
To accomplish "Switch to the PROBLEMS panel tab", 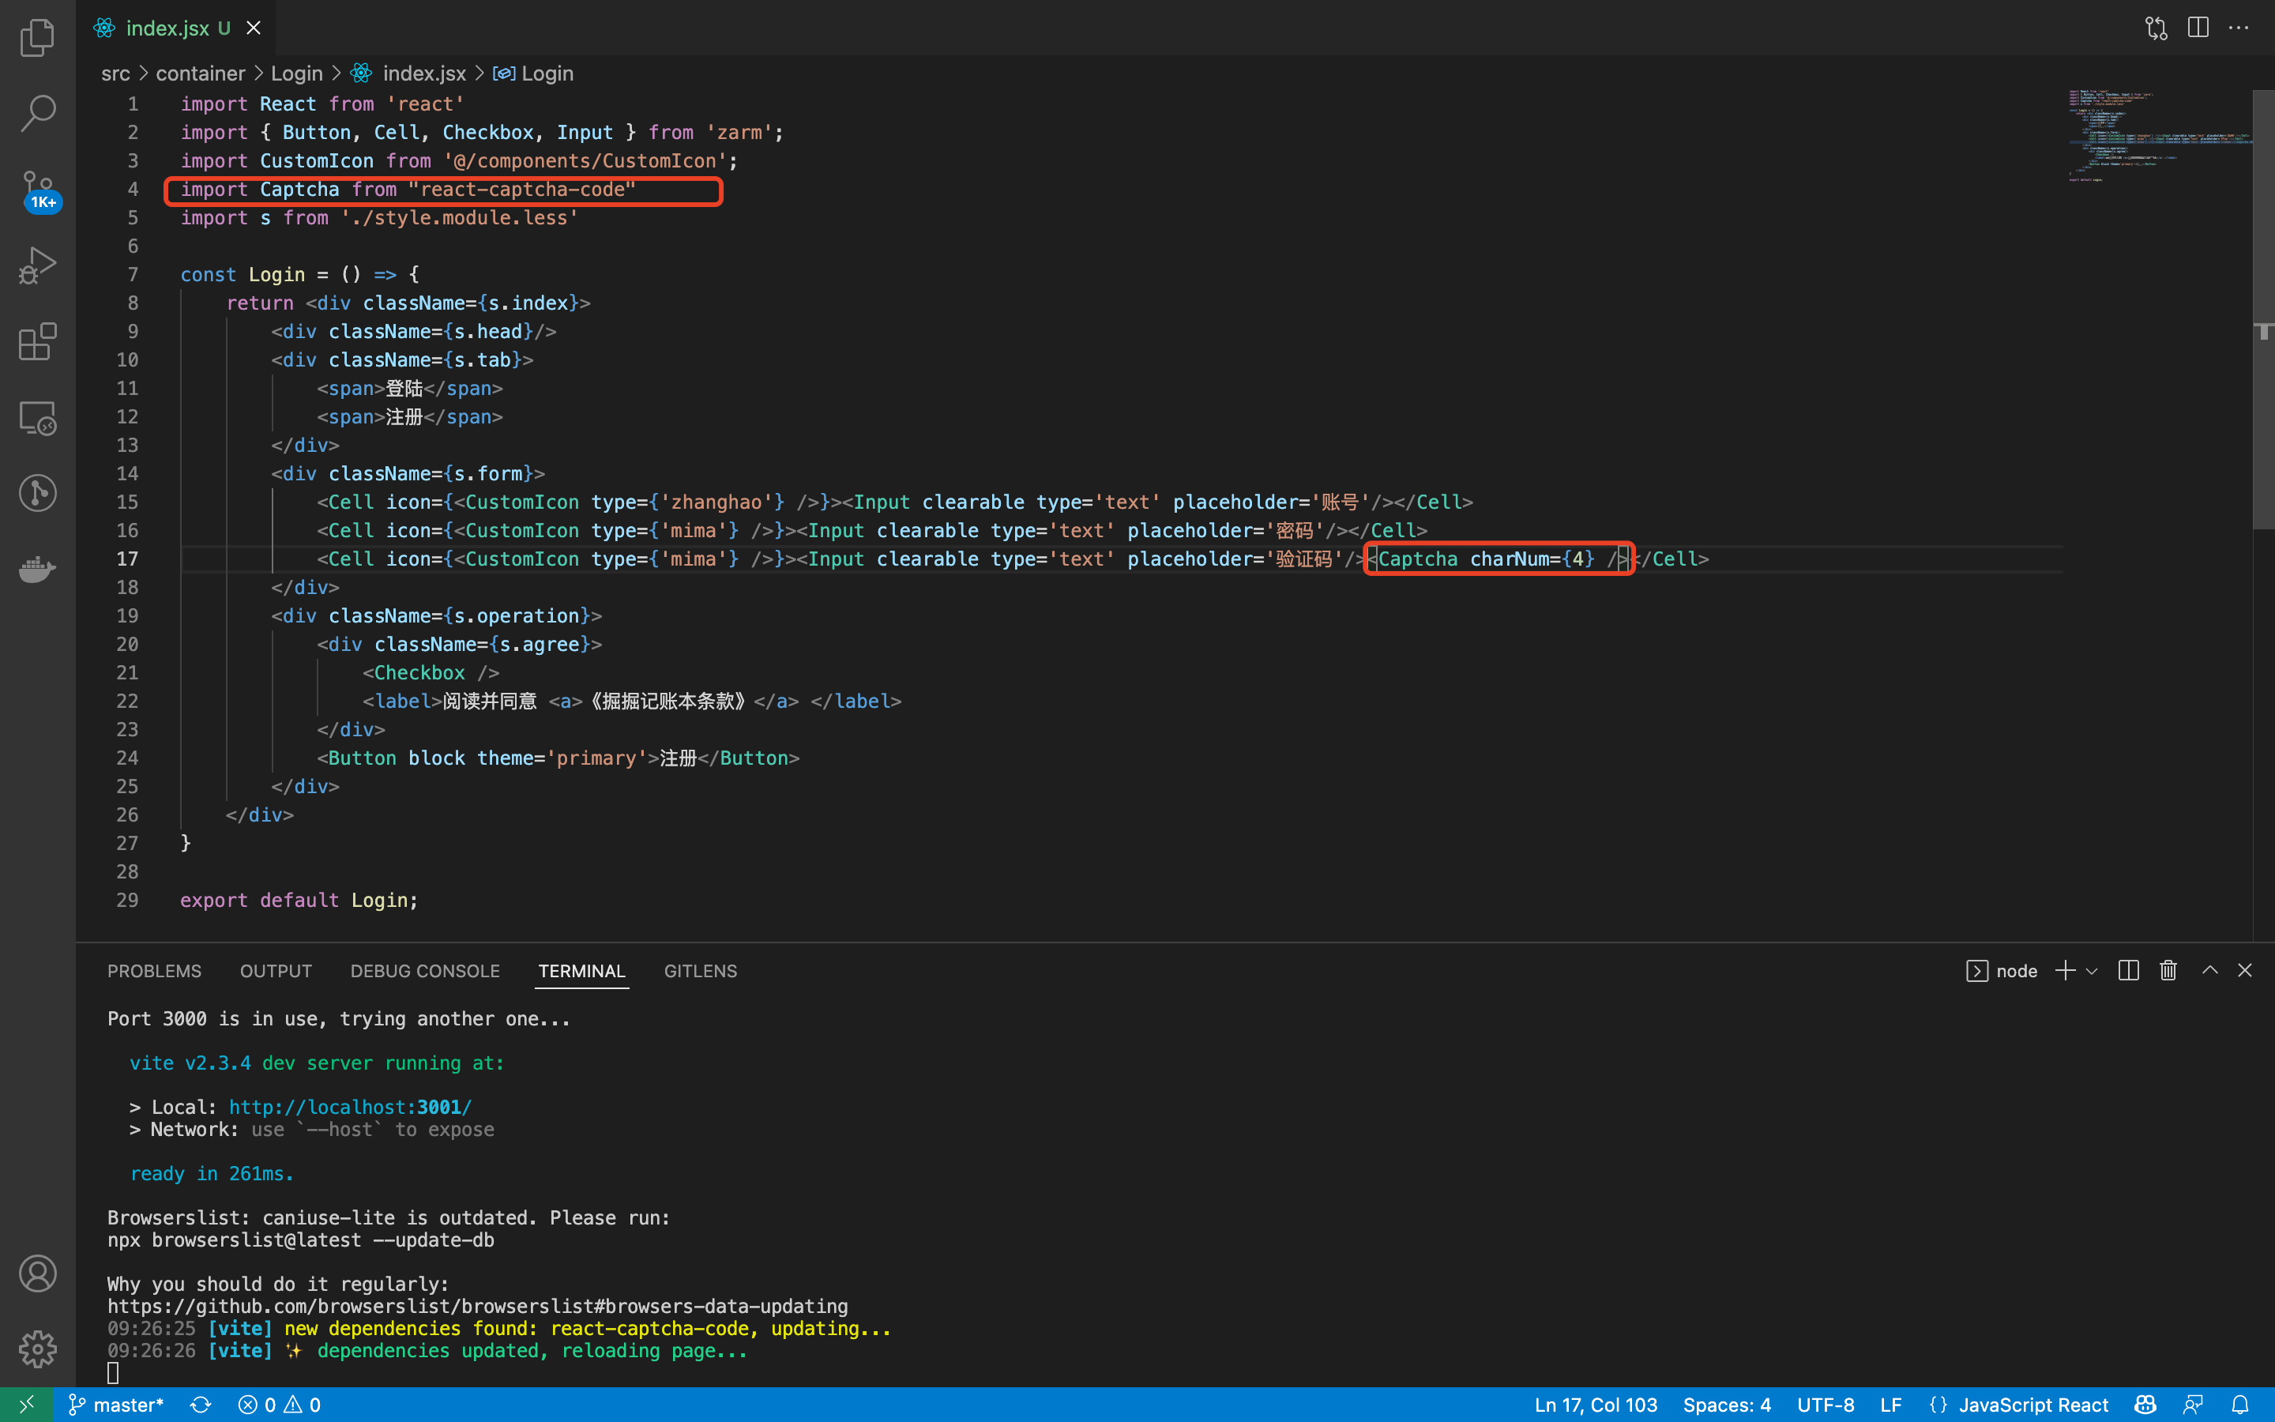I will pyautogui.click(x=154, y=971).
